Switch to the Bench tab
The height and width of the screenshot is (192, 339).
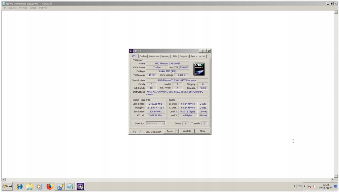(194, 56)
